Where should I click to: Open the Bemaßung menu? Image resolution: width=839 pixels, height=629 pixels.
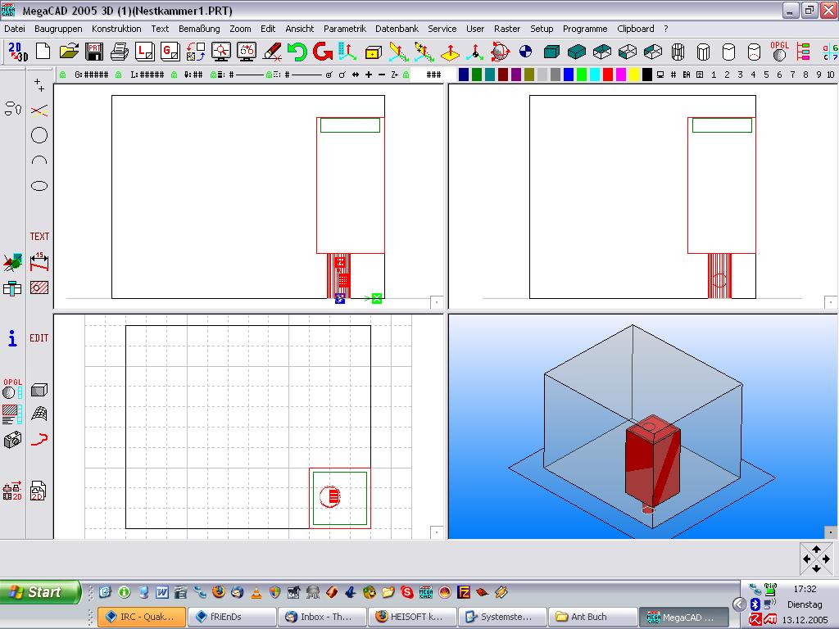click(x=199, y=29)
